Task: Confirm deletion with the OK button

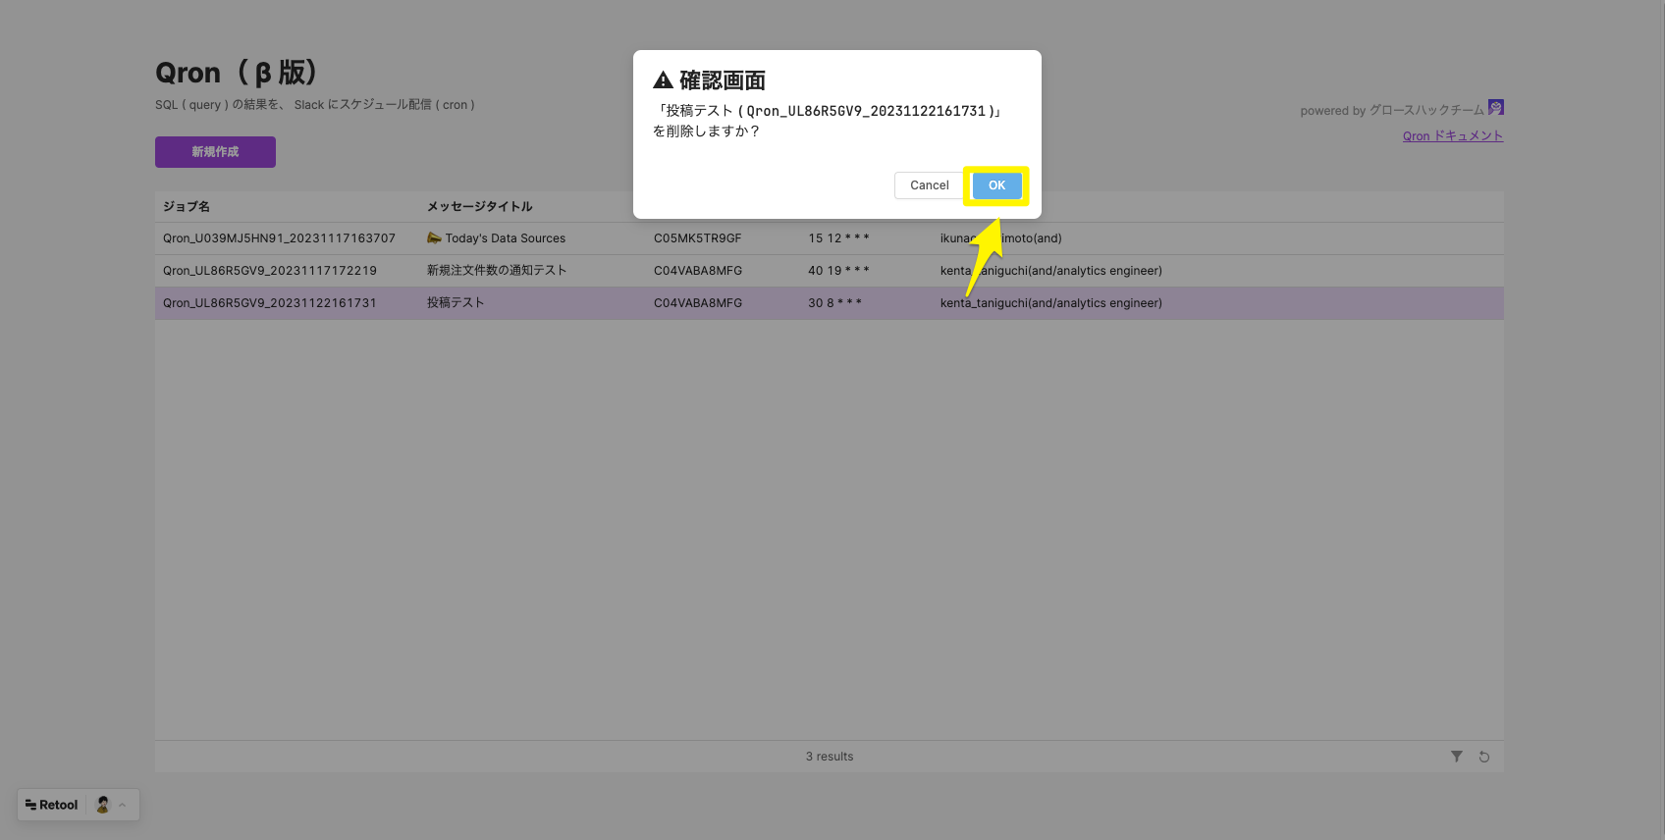Action: coord(995,185)
